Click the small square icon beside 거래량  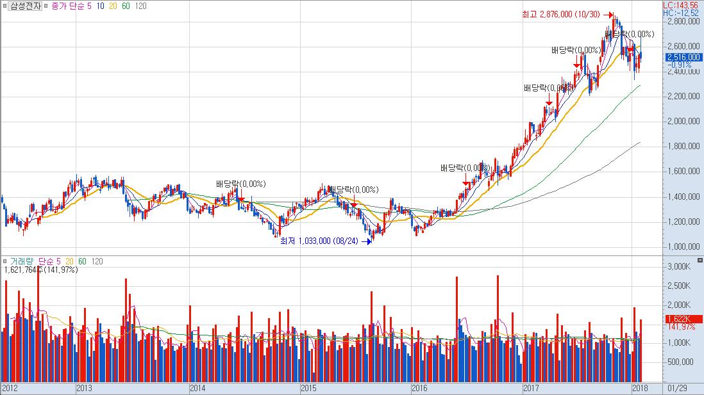[x=4, y=261]
